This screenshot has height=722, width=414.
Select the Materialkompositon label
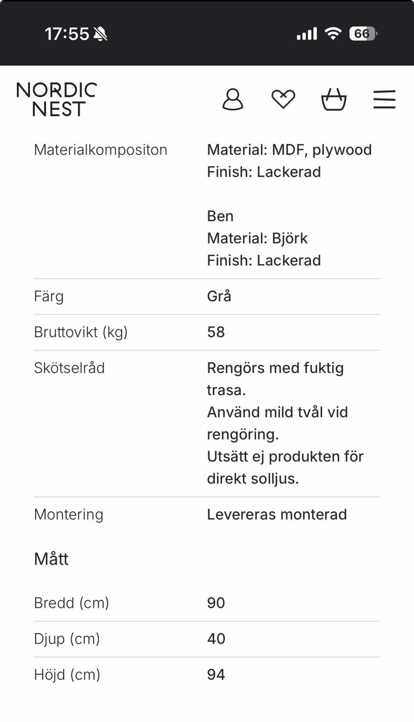100,150
